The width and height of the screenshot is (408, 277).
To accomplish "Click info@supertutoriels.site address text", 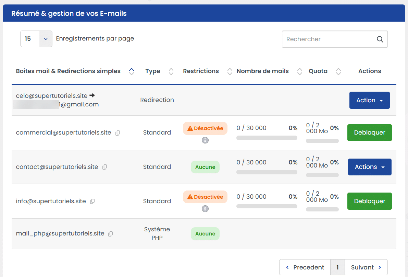I will click(51, 201).
